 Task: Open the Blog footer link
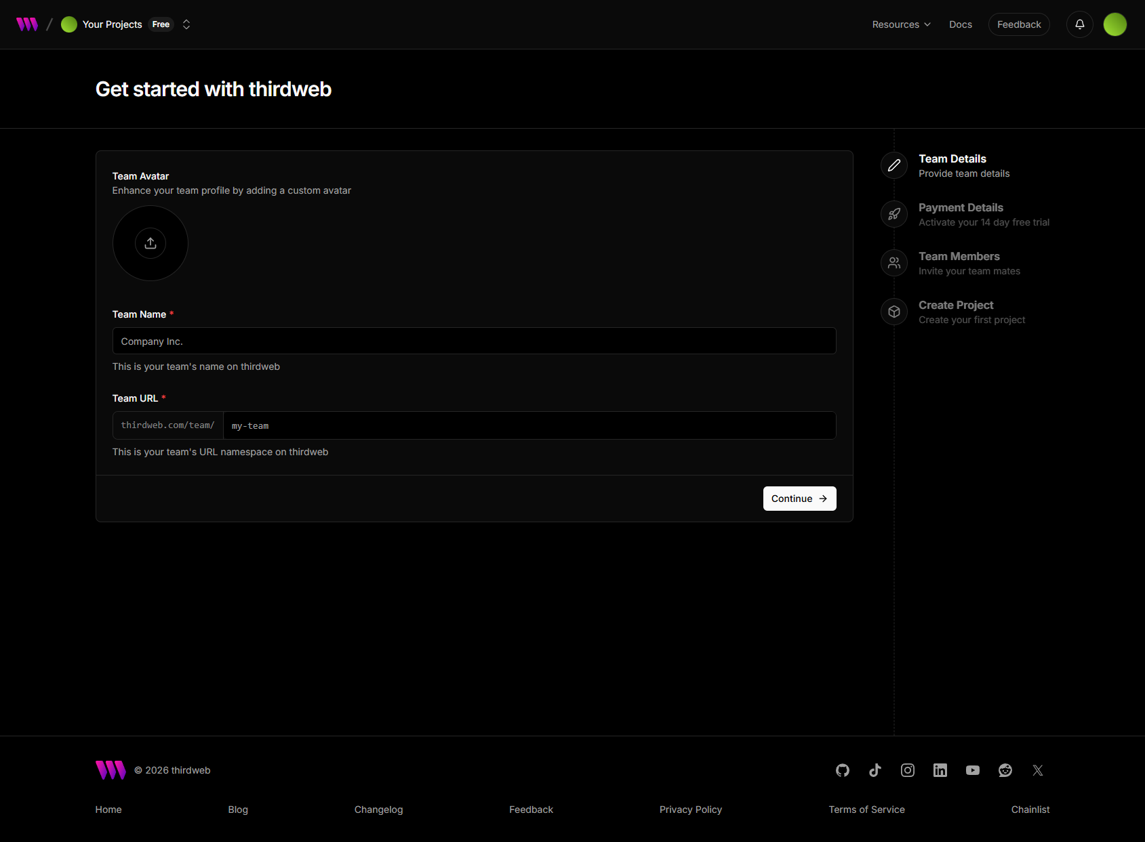pyautogui.click(x=238, y=809)
